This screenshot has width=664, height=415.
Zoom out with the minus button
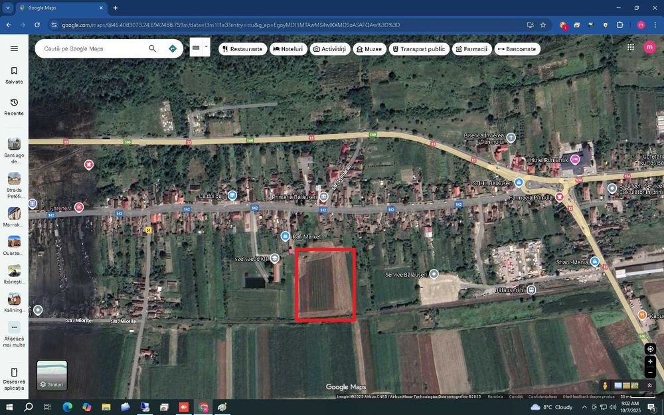pyautogui.click(x=650, y=373)
